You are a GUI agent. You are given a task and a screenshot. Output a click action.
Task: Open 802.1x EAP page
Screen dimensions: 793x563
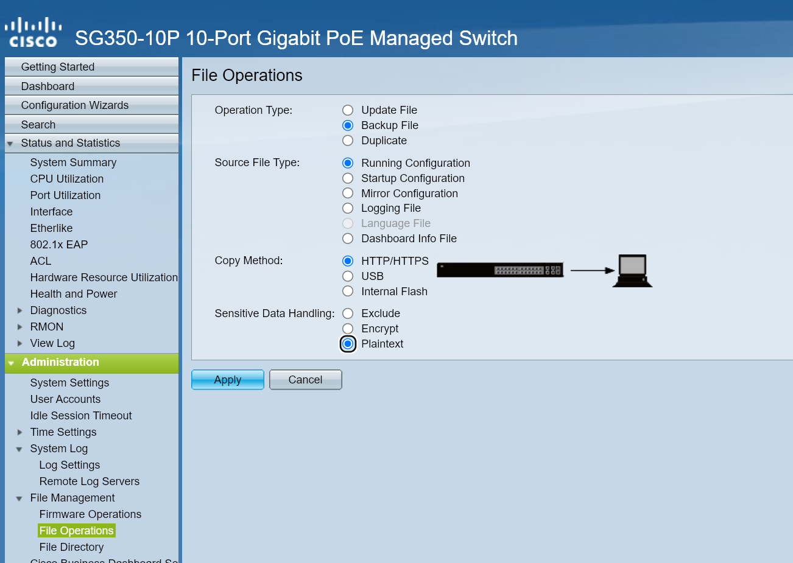click(59, 245)
